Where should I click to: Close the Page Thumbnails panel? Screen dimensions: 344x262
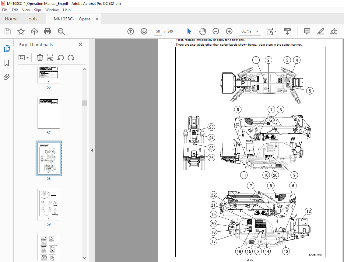click(80, 44)
